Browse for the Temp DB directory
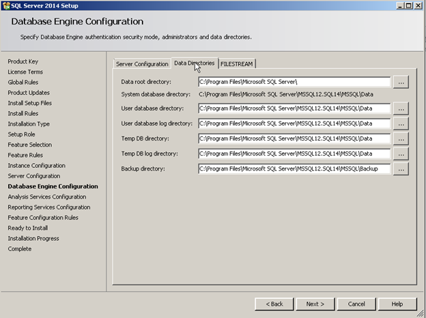The image size is (426, 318). click(401, 139)
